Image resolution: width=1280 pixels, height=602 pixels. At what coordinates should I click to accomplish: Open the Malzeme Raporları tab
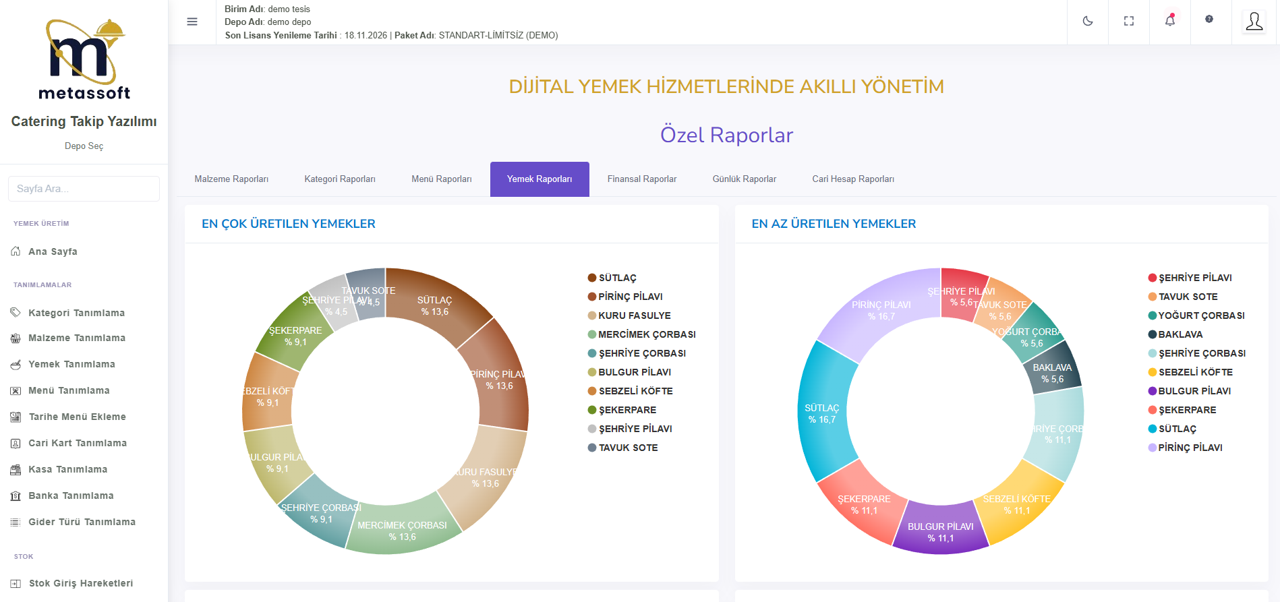[x=231, y=179]
